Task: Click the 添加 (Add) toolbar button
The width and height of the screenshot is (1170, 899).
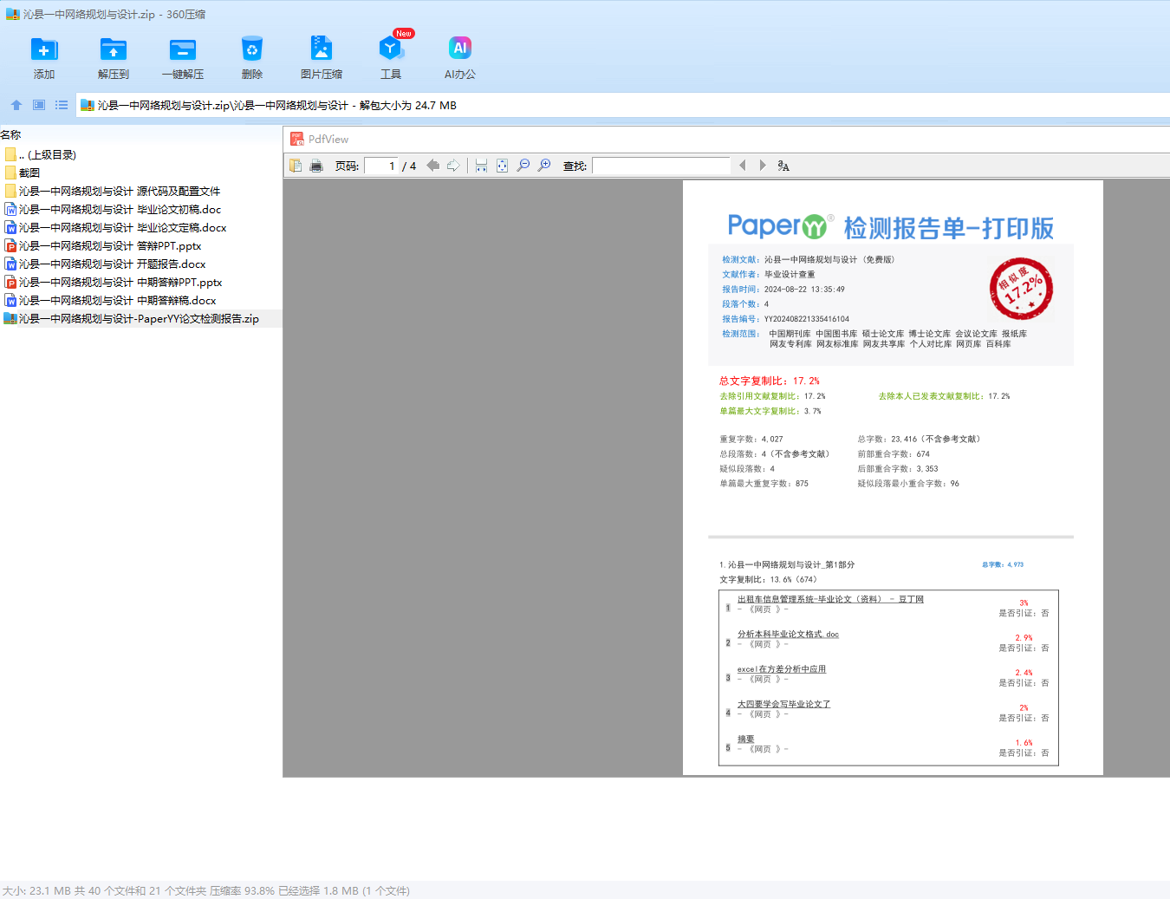Action: tap(44, 58)
